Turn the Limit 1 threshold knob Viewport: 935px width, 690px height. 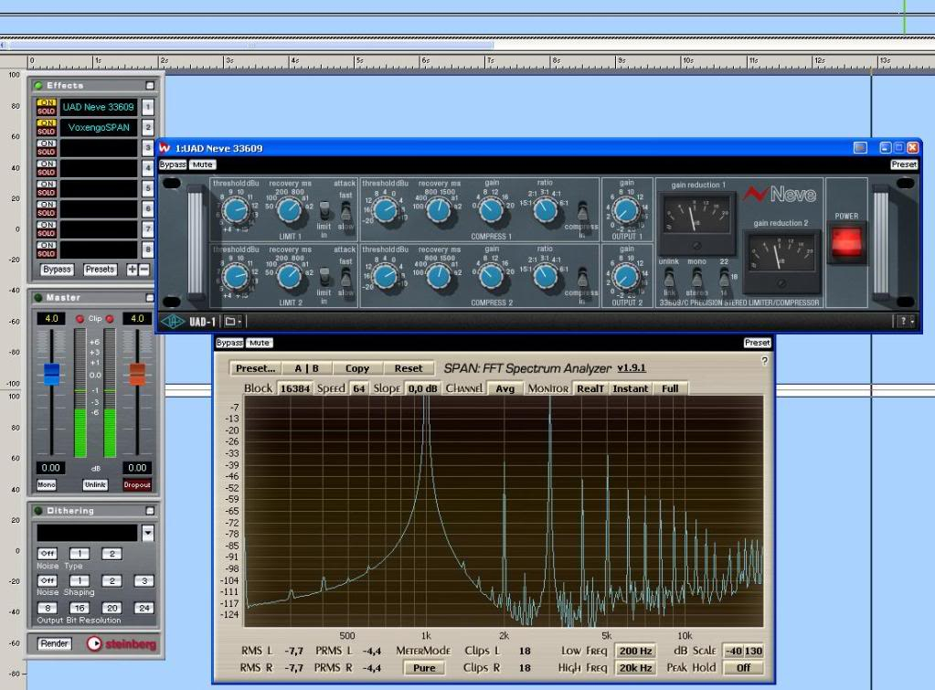click(236, 212)
